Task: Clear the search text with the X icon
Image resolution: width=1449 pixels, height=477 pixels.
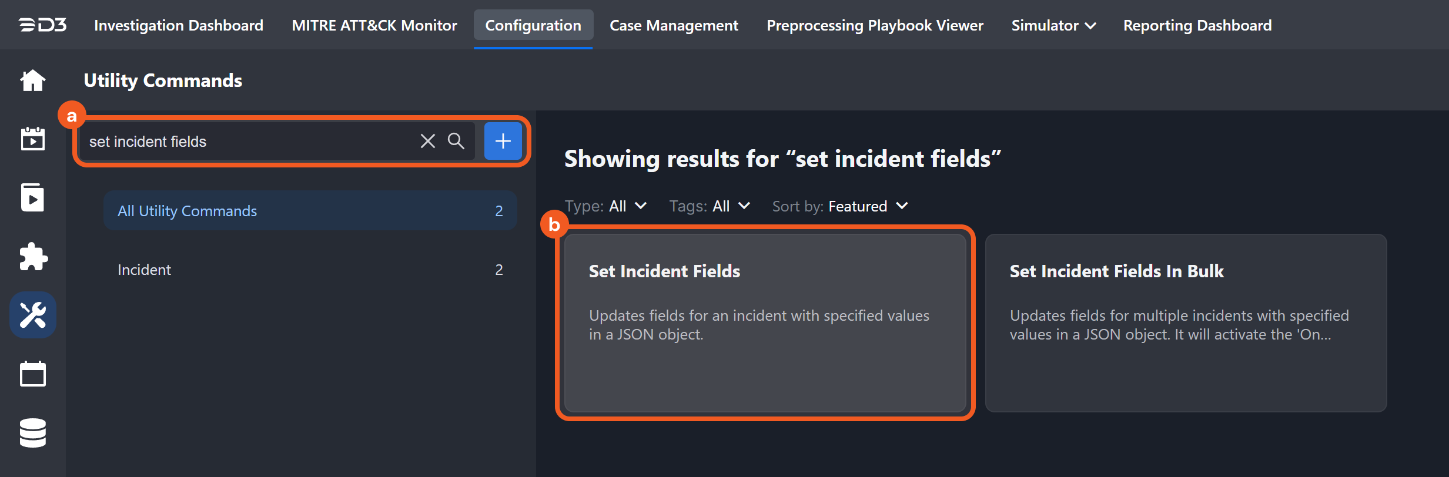Action: click(x=428, y=141)
